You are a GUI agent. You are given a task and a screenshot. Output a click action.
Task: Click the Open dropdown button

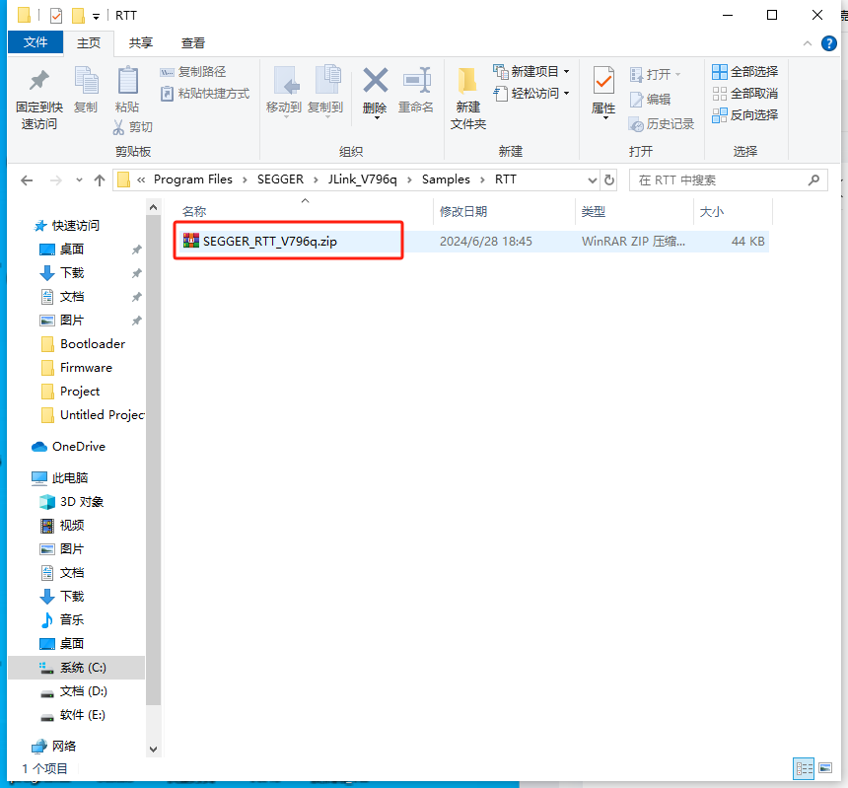pos(656,74)
